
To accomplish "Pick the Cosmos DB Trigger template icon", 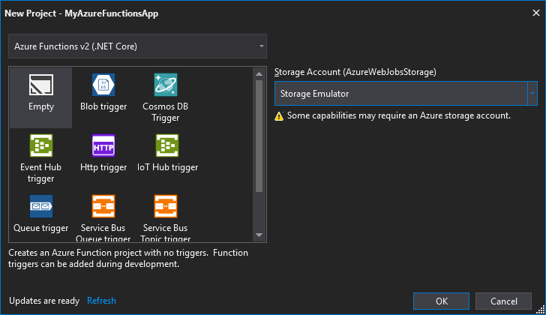I will click(x=166, y=85).
